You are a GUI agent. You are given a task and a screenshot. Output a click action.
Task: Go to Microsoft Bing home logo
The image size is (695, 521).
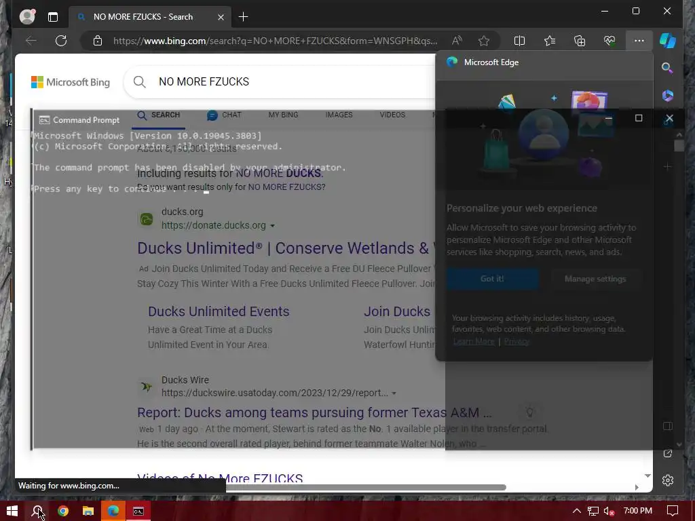71,82
